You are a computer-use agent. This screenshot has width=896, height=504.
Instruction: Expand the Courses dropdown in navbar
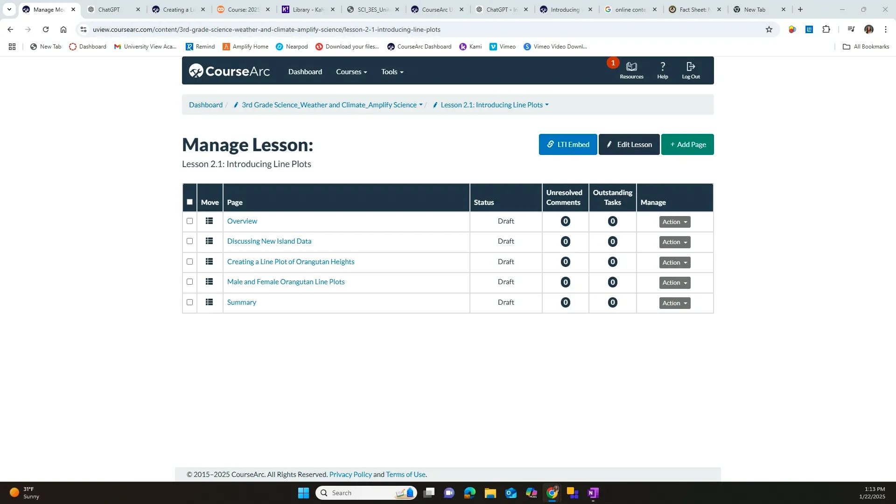pyautogui.click(x=351, y=72)
